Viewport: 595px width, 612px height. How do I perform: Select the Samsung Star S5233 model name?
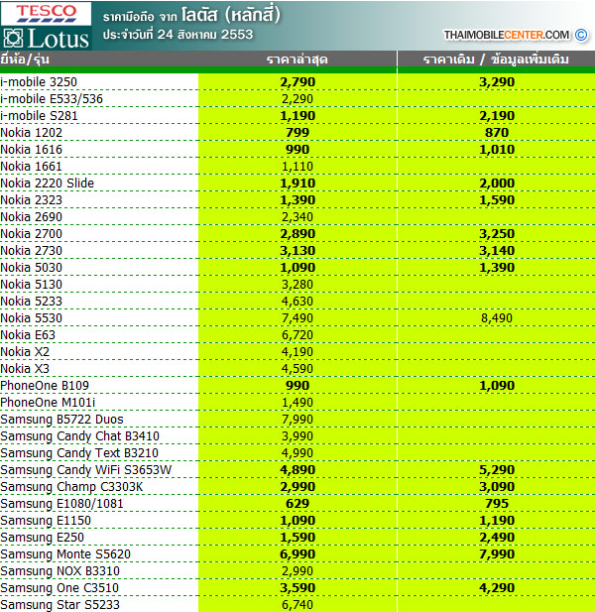(60, 605)
